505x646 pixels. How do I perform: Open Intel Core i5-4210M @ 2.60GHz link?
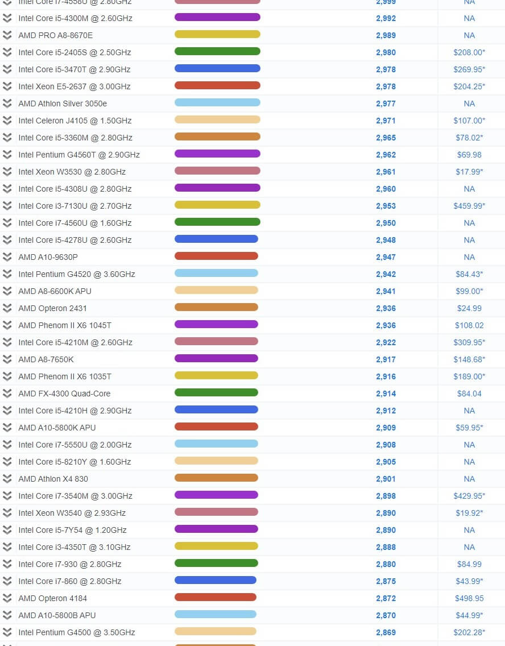(x=76, y=342)
